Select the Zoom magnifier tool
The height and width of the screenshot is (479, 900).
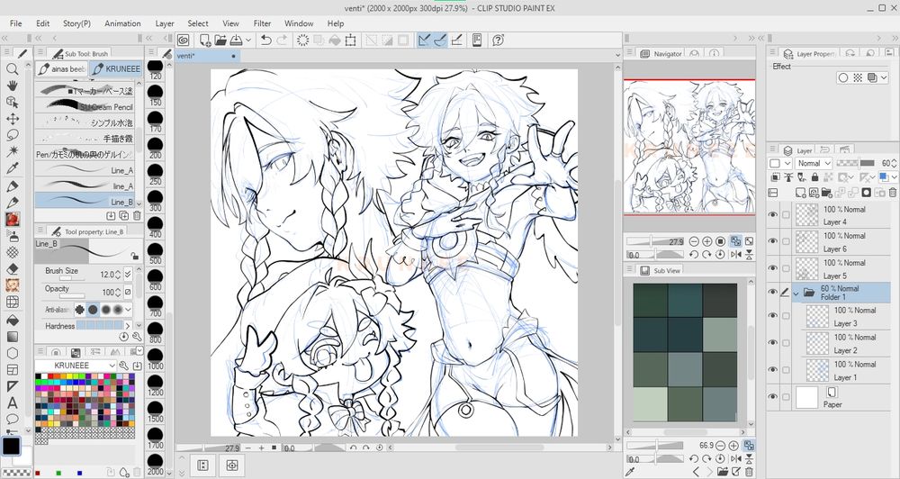coord(12,69)
